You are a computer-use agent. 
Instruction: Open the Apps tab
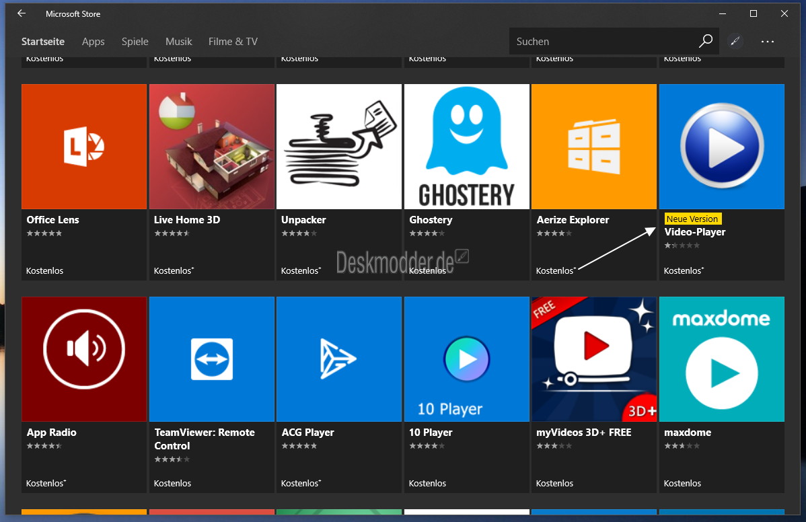point(93,42)
